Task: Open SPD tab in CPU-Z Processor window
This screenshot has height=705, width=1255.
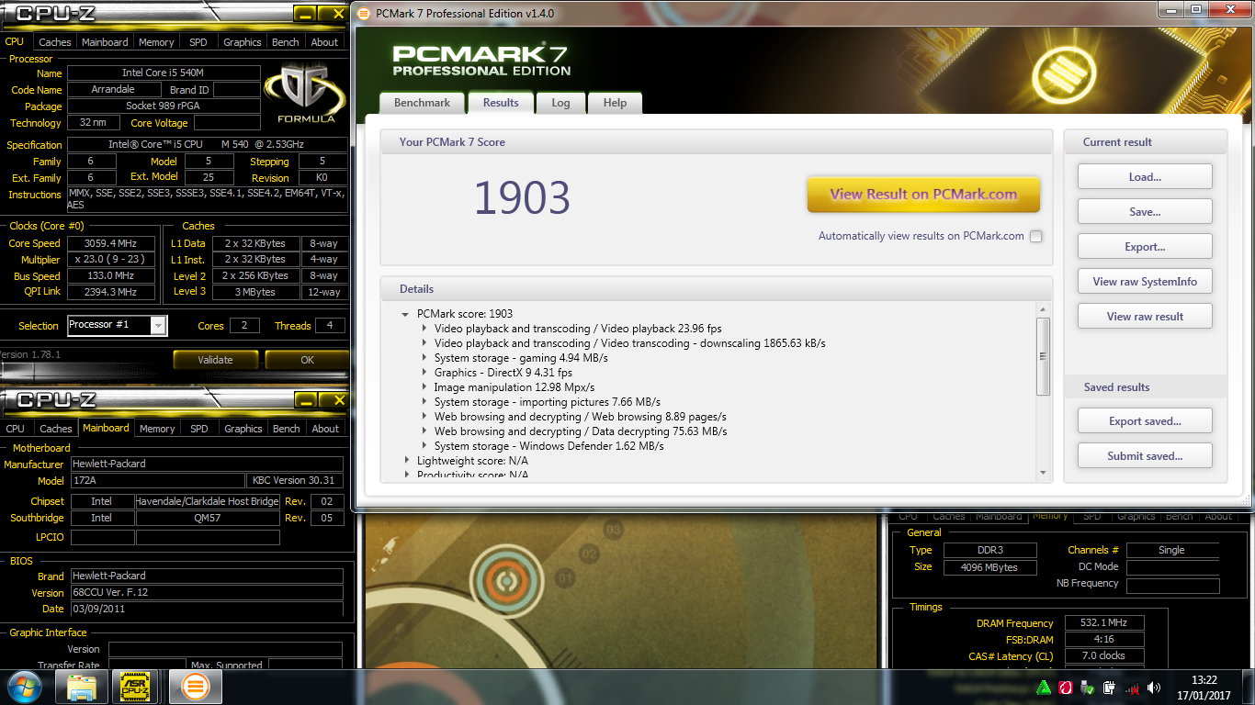Action: pyautogui.click(x=198, y=42)
